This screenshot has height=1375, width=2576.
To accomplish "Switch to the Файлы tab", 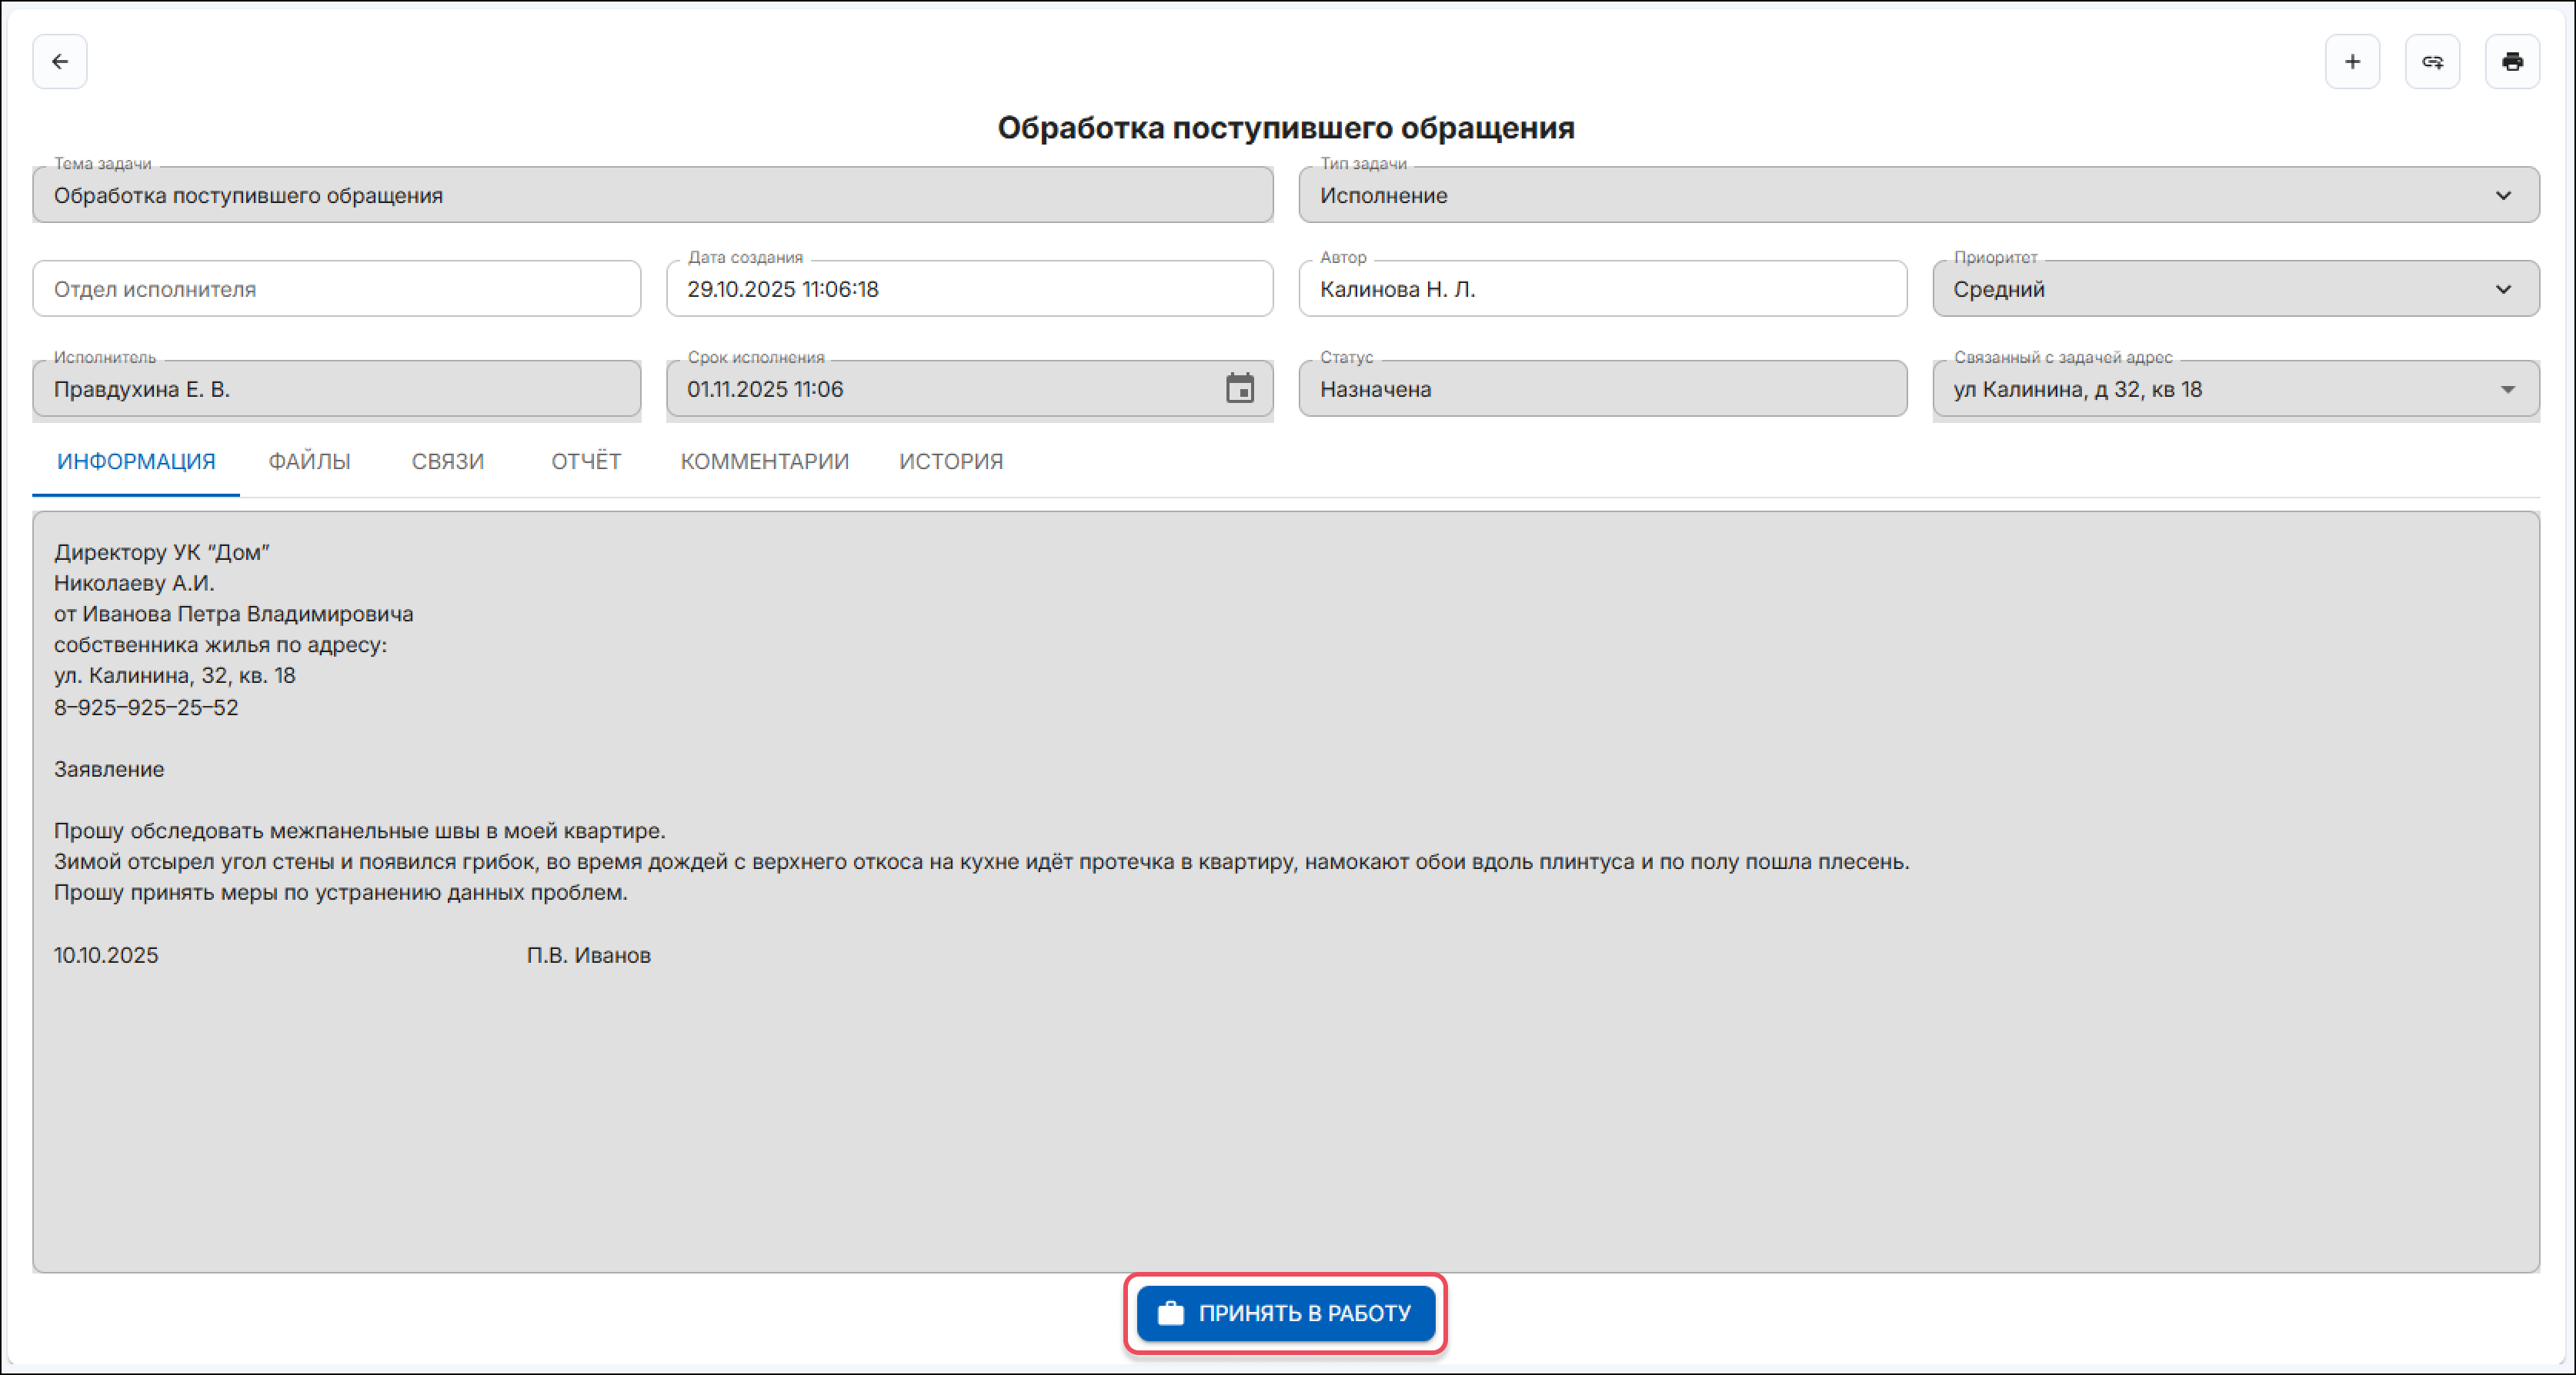I will 309,461.
